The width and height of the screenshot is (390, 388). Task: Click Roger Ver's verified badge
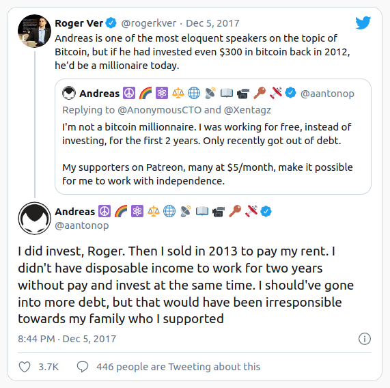tap(111, 23)
